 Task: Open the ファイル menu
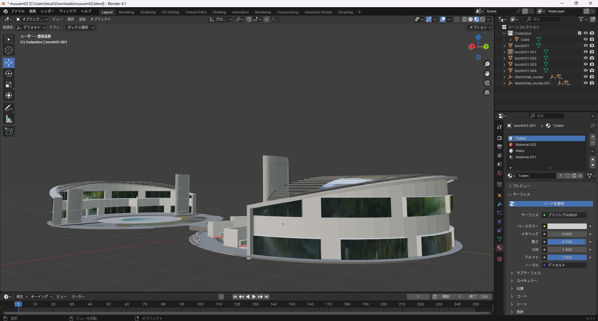click(x=17, y=11)
